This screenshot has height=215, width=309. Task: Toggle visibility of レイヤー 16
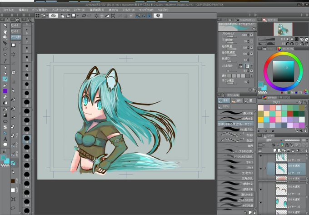(261, 203)
